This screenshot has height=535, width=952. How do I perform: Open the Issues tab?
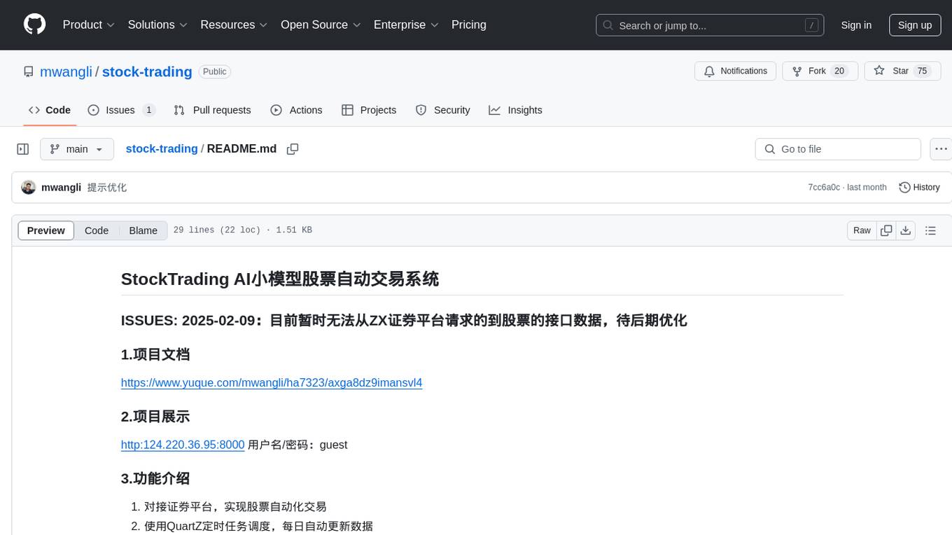click(x=122, y=110)
